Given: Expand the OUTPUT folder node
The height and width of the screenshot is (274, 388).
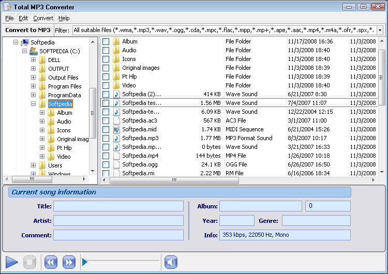Looking at the screenshot, I should 33,68.
